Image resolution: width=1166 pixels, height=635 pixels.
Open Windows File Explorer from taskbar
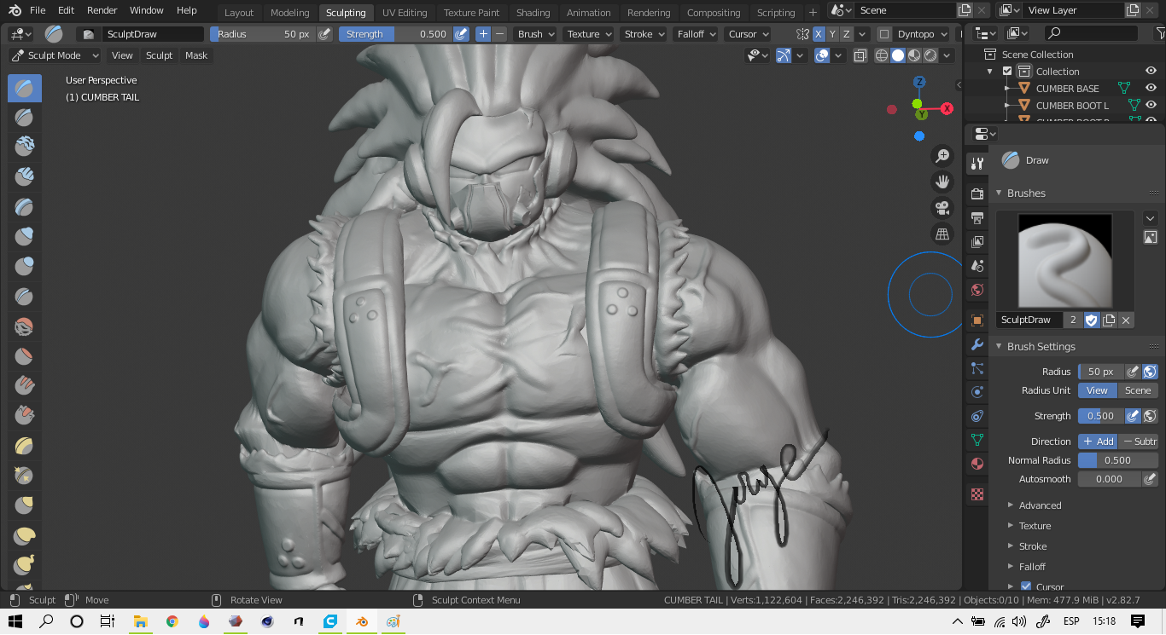pos(139,621)
